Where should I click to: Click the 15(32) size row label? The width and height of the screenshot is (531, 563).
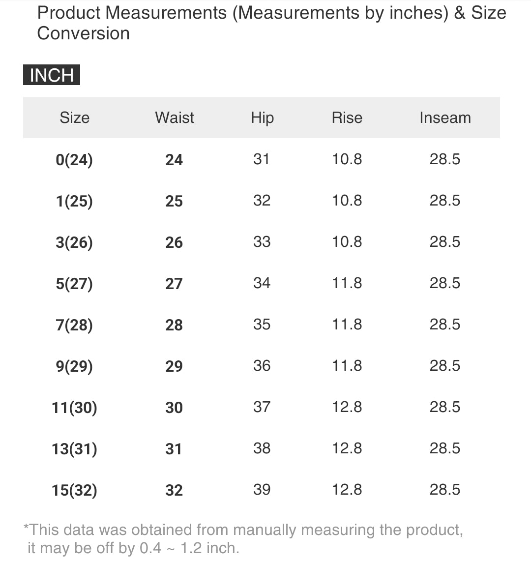74,490
